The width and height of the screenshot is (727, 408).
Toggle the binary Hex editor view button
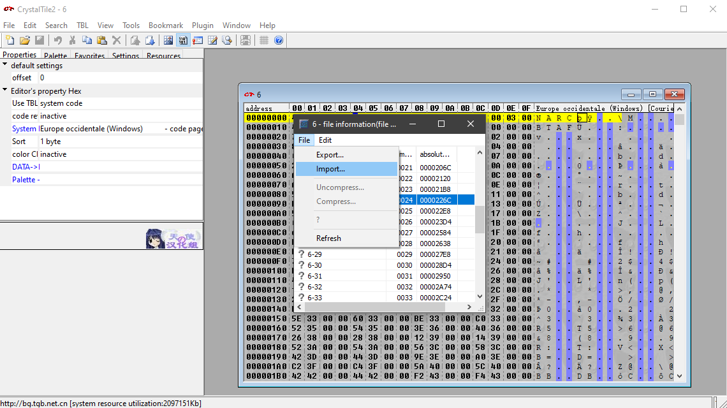(183, 40)
